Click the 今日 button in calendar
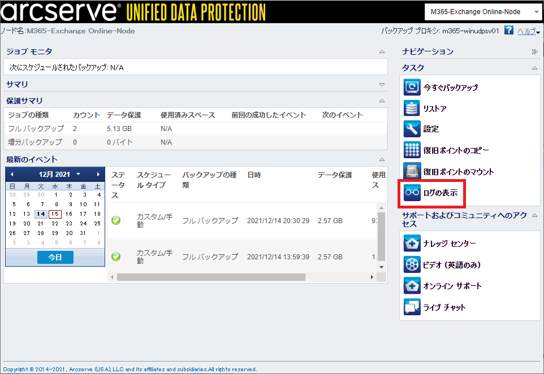 coord(55,257)
